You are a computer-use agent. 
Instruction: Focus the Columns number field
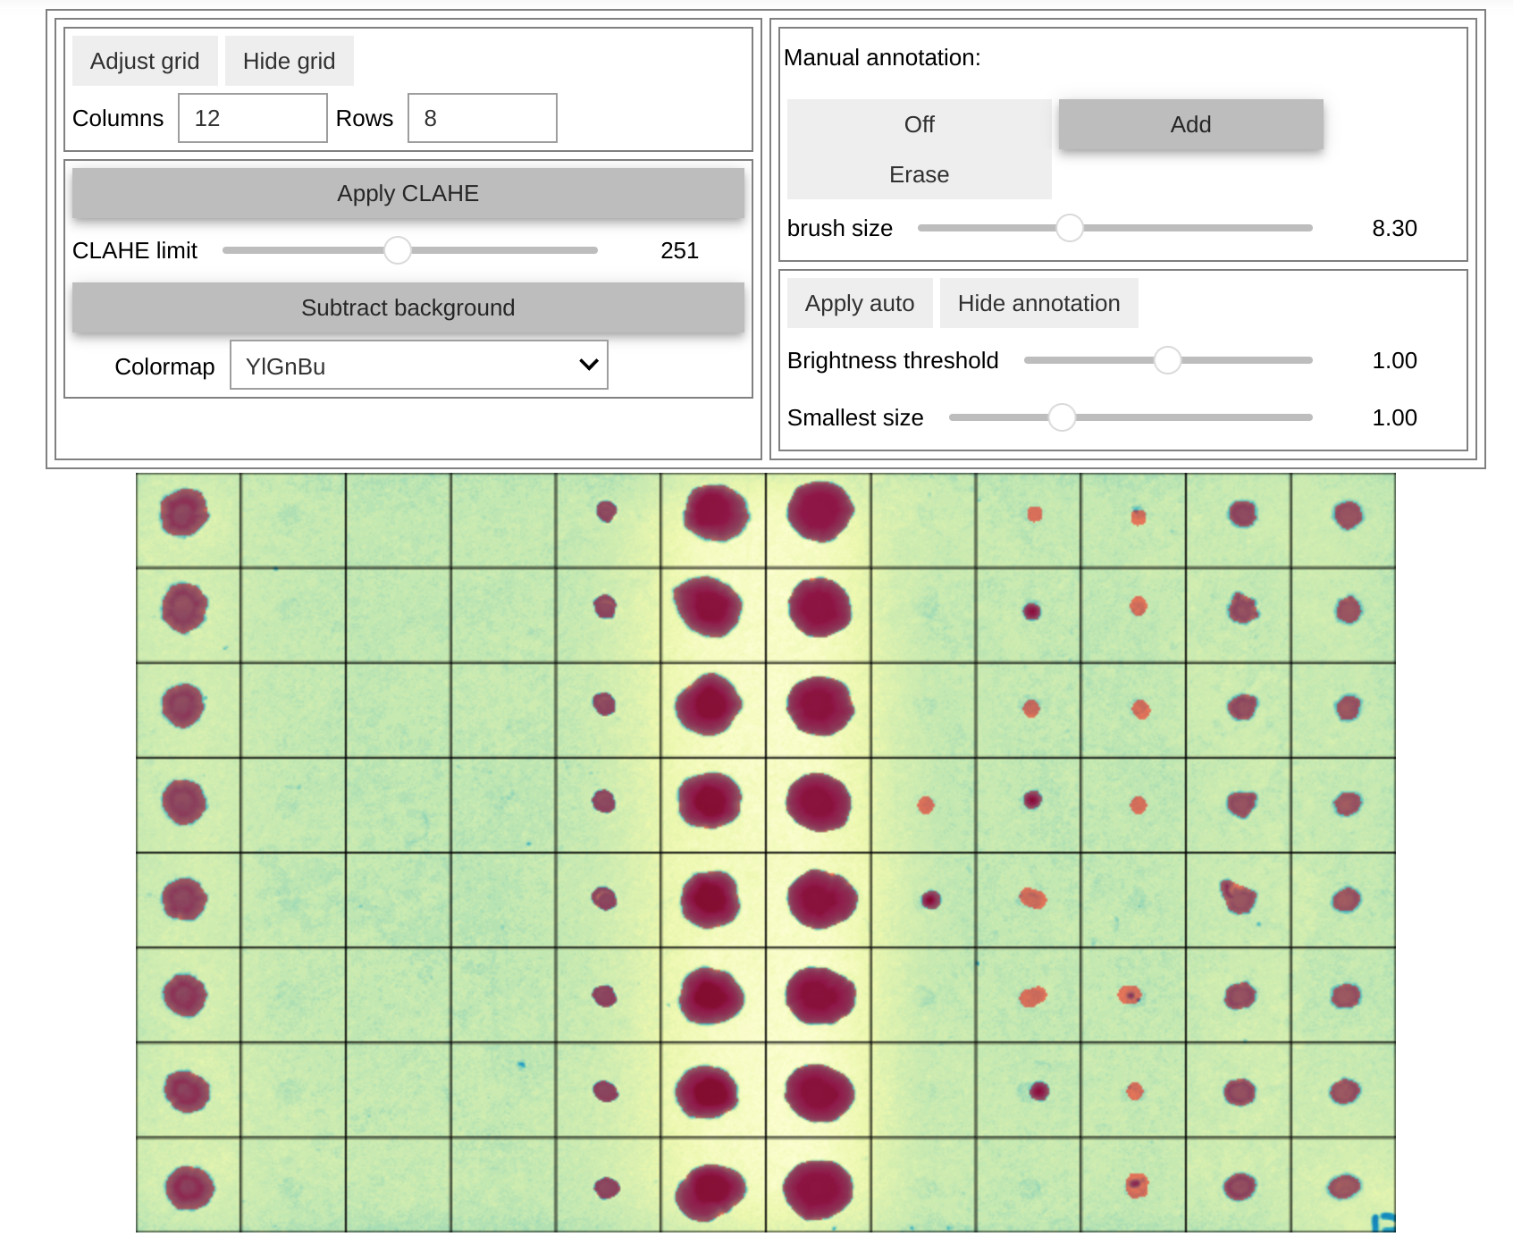coord(253,118)
